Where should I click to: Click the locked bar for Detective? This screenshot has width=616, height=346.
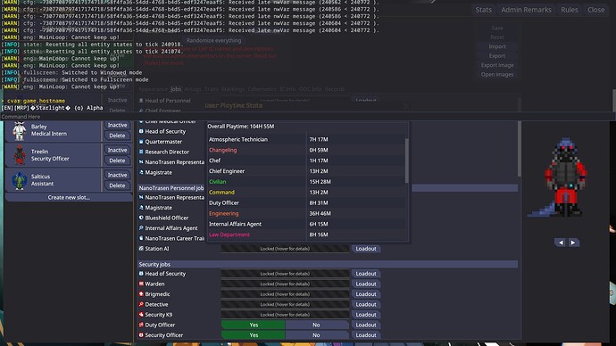click(285, 304)
